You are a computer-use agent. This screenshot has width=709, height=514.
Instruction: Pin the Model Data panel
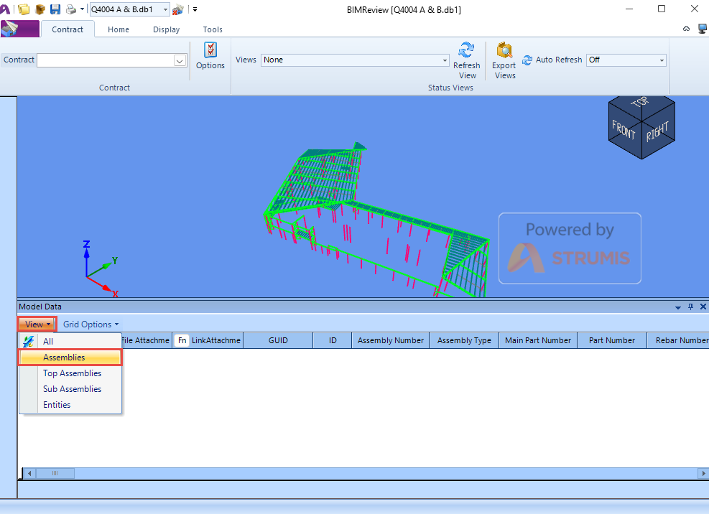point(690,307)
